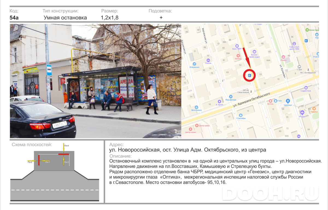
Task: Select the Пл-4 label in plane diagram
Action: (66, 146)
